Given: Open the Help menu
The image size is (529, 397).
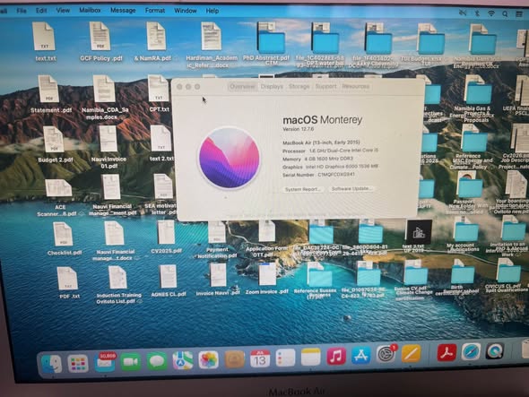Looking at the screenshot, I should 212,11.
